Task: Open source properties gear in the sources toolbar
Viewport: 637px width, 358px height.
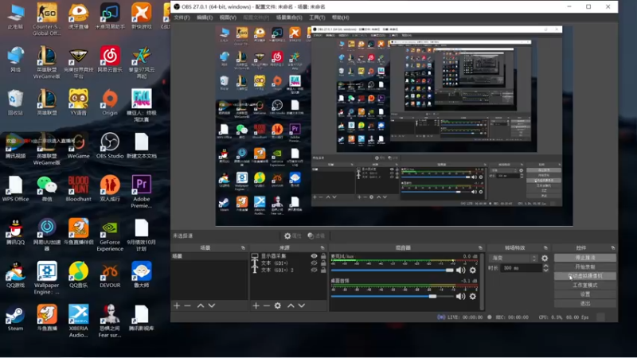Action: 277,305
